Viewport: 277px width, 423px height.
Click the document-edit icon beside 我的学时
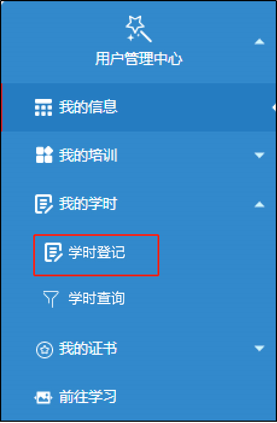(x=43, y=204)
